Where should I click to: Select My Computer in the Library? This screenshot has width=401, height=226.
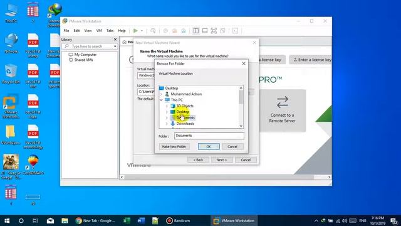pyautogui.click(x=85, y=55)
